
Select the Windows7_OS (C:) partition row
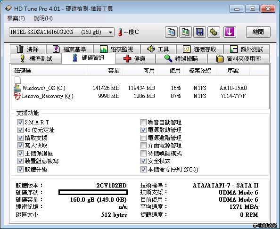pos(140,88)
